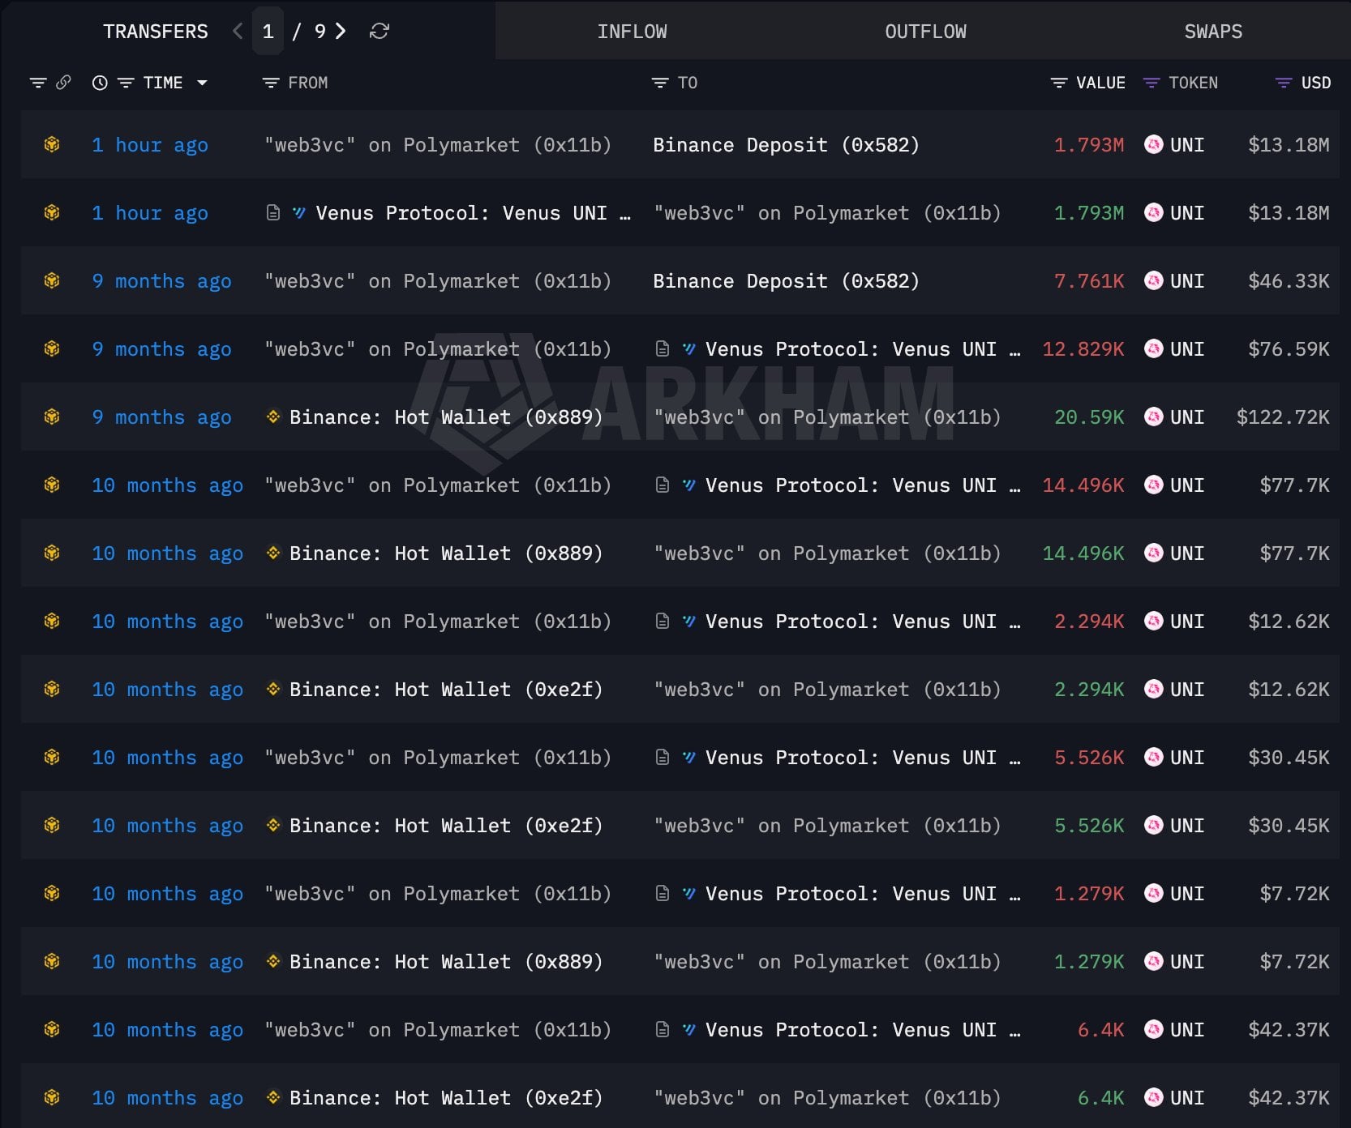1351x1128 pixels.
Task: Switch to the SWAPS tab
Action: [1213, 32]
